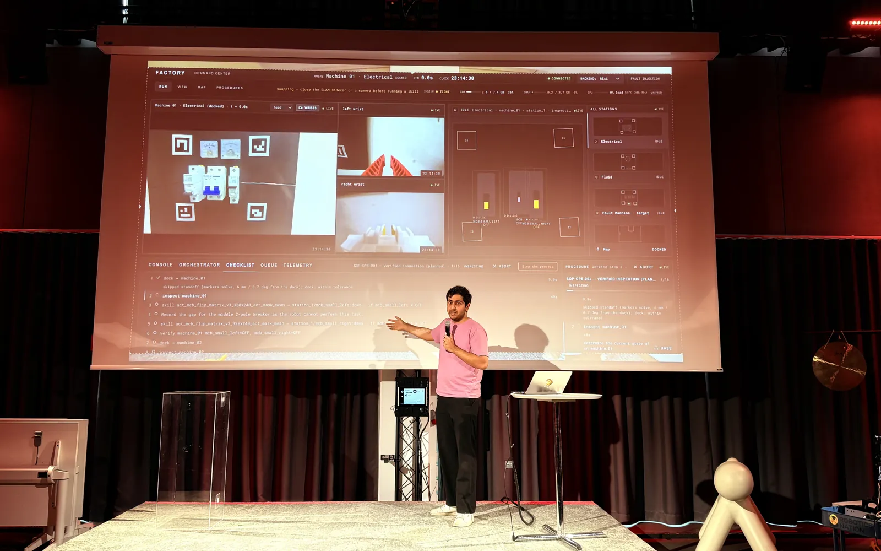Toggle step 4 Record the gap circle
Image resolution: width=881 pixels, height=551 pixels.
coord(156,314)
